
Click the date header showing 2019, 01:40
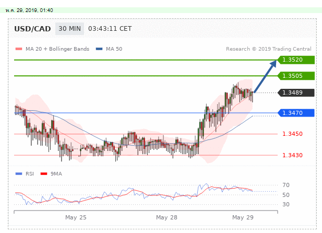coord(29,10)
